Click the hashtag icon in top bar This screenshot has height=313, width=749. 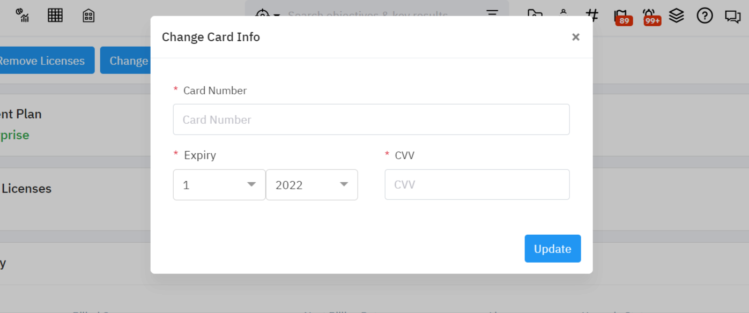592,14
